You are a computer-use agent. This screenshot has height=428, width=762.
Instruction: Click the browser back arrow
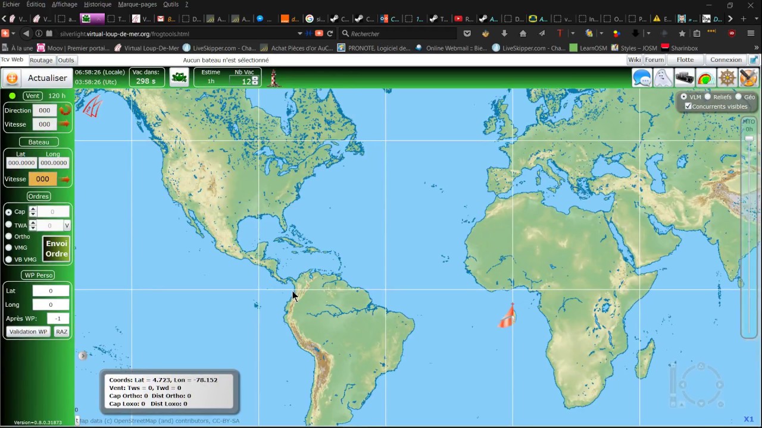26,34
